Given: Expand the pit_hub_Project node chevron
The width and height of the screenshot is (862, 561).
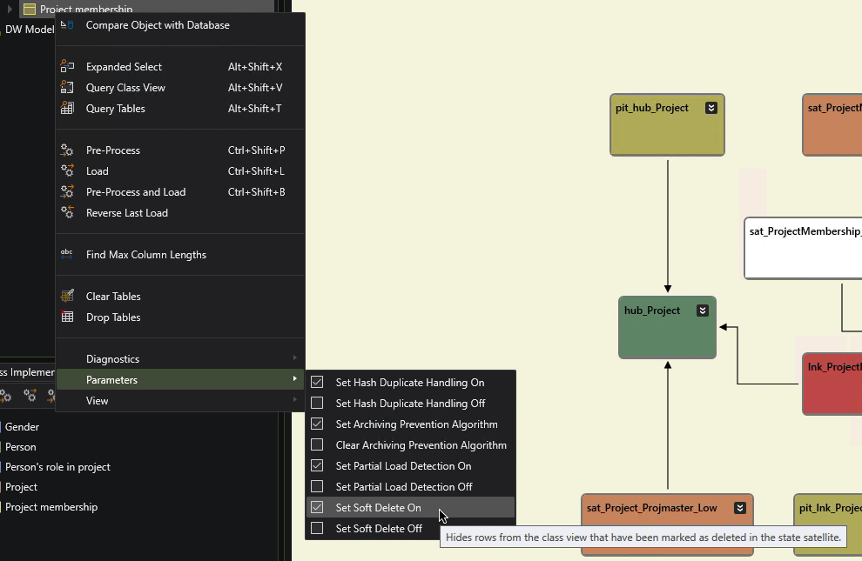Looking at the screenshot, I should 711,108.
